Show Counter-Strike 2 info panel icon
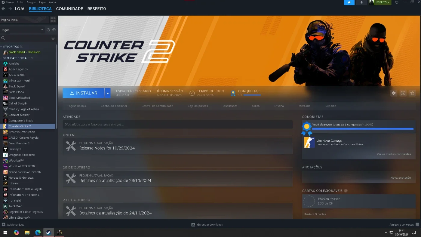Viewport: 421px width, 237px height. (x=403, y=93)
